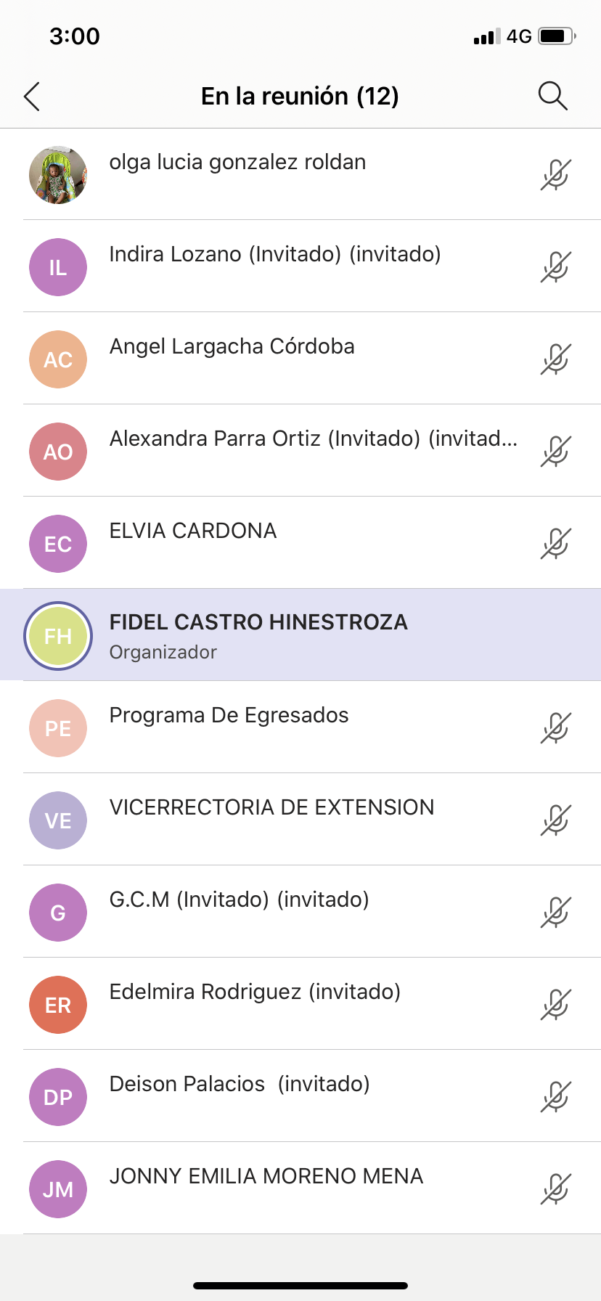Tap muted mic icon for JONNY EMILIA

[x=556, y=1189]
